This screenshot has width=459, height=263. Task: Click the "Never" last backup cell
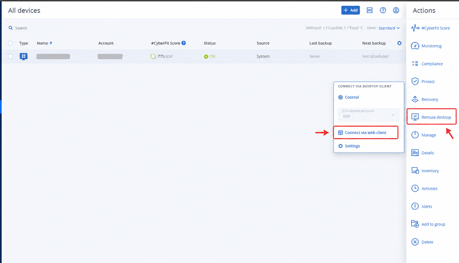tap(315, 56)
